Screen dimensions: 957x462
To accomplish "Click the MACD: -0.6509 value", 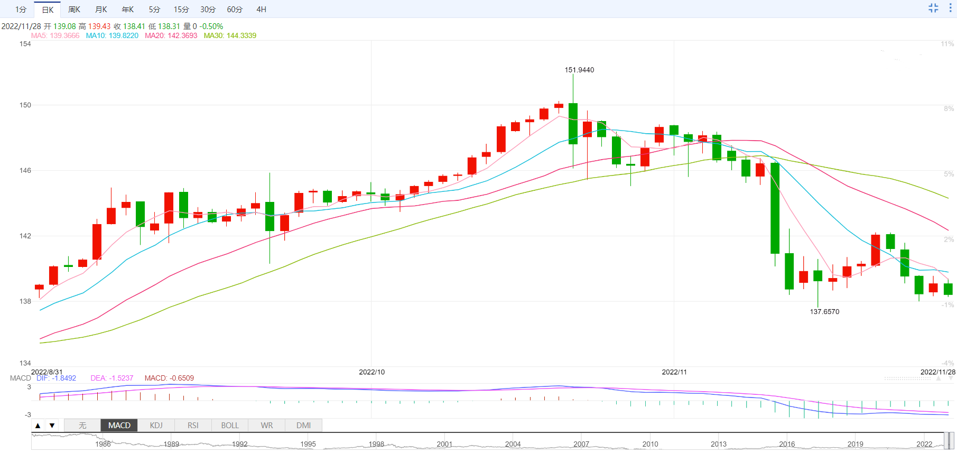I will pyautogui.click(x=169, y=378).
